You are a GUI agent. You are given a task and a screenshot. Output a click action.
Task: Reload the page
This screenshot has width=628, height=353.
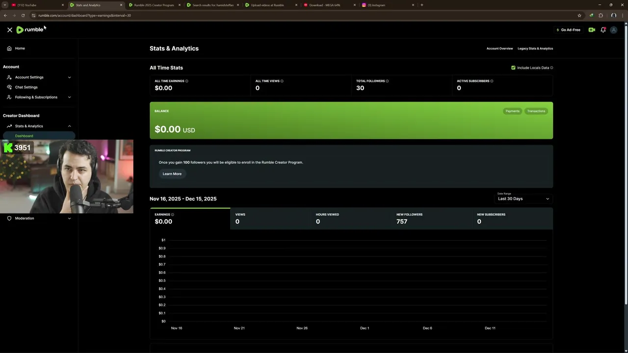(x=23, y=15)
